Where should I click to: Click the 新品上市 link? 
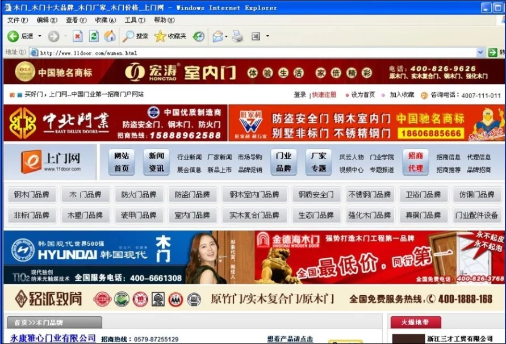[x=220, y=169]
